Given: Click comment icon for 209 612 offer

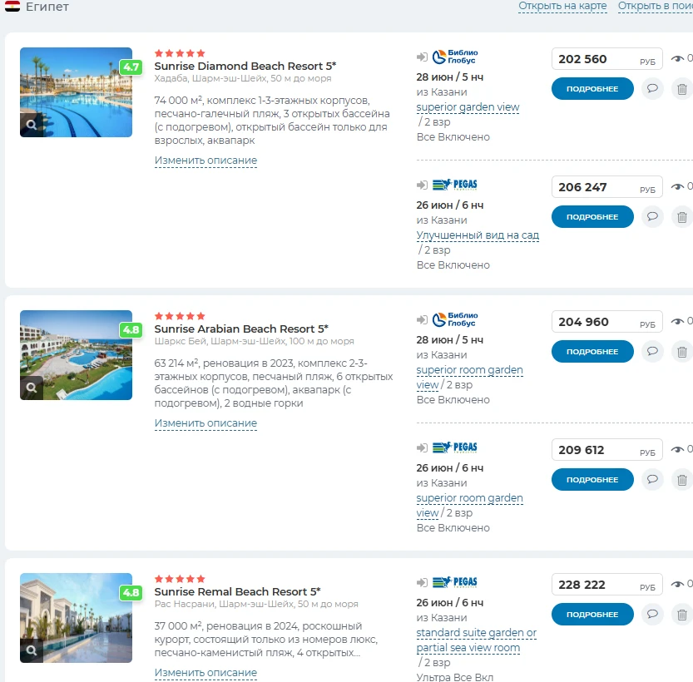Looking at the screenshot, I should 652,479.
